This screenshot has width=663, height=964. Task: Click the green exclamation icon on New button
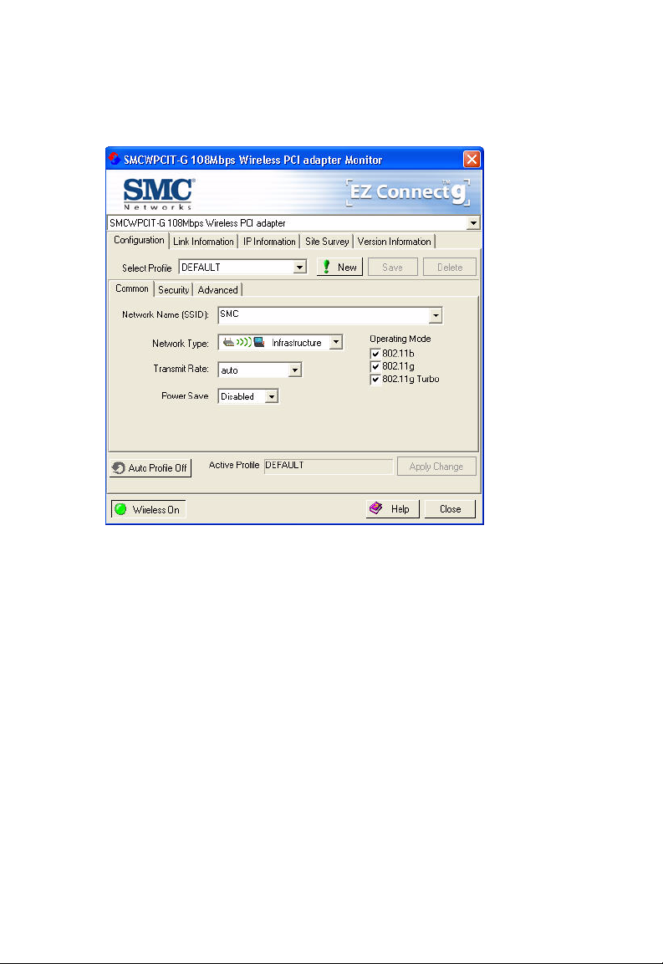click(327, 267)
